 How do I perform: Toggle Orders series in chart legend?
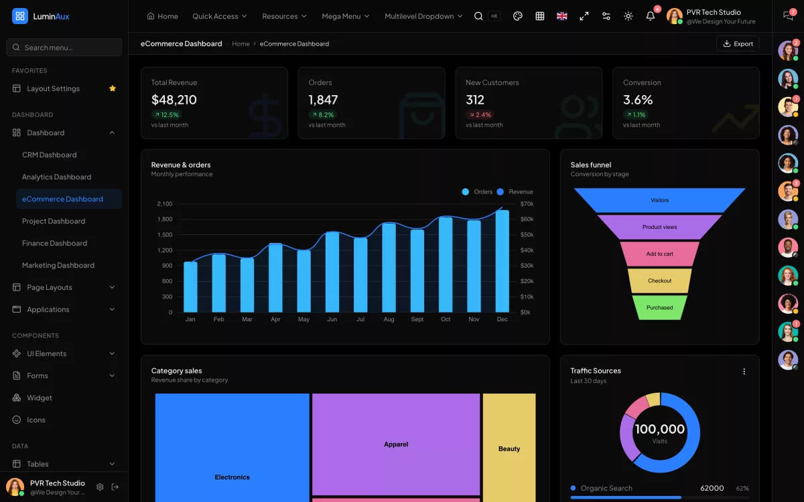pyautogui.click(x=477, y=192)
